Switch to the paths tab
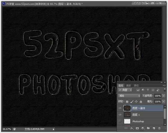Image resolution: width=168 pixels, height=133 pixels. tap(136, 85)
